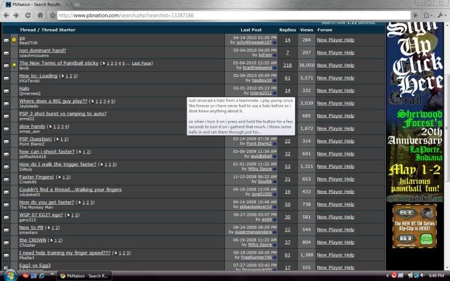Jump to last post by bradthelegend arrow
Screen dimensions: 450x281
pyautogui.click(x=274, y=67)
